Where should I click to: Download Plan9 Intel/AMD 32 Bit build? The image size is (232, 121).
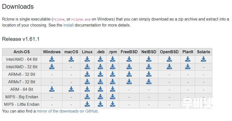click(x=188, y=67)
